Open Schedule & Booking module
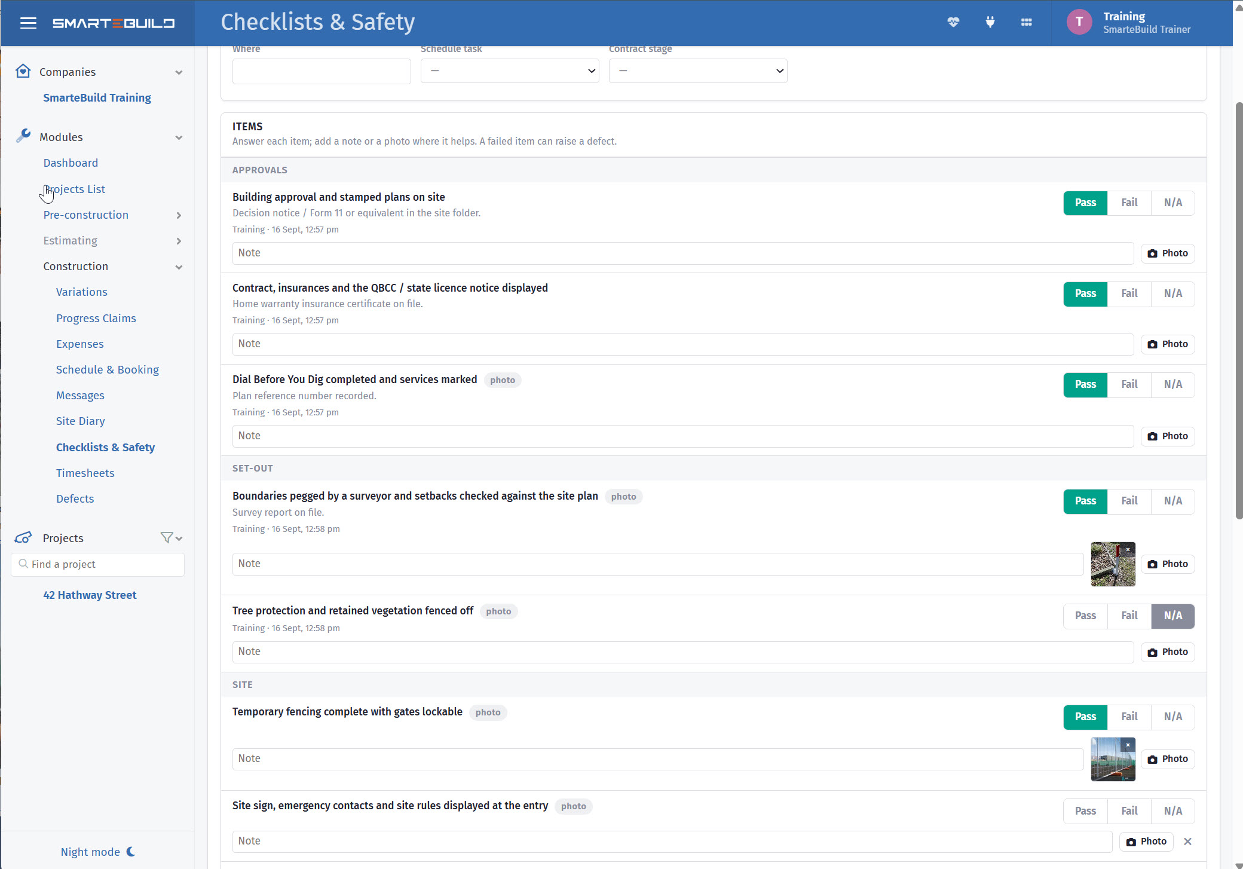Screen dimensions: 1243x869 [x=108, y=369]
